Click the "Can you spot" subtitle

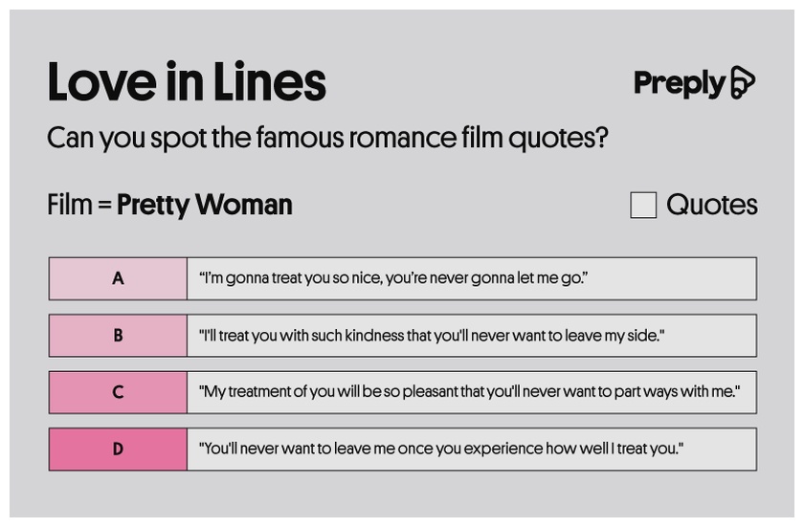click(327, 139)
